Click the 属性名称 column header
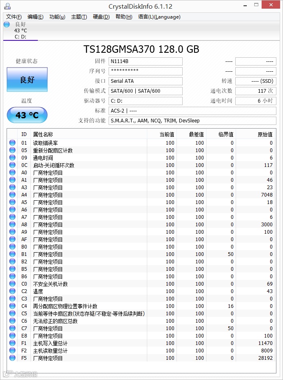Image resolution: width=283 pixels, height=380 pixels. 89,134
